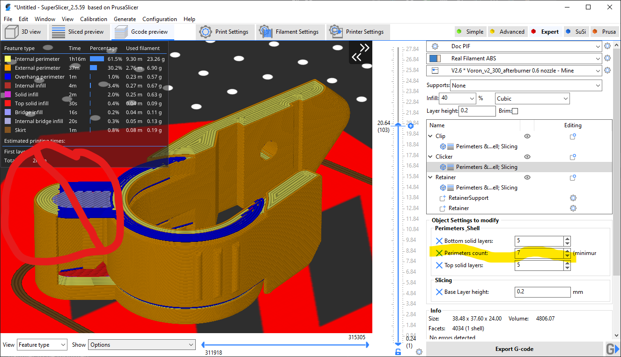Hide the Clicker object with its eye toggle

[x=527, y=156]
